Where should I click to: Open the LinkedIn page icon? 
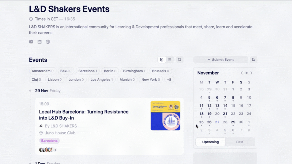tap(40, 42)
